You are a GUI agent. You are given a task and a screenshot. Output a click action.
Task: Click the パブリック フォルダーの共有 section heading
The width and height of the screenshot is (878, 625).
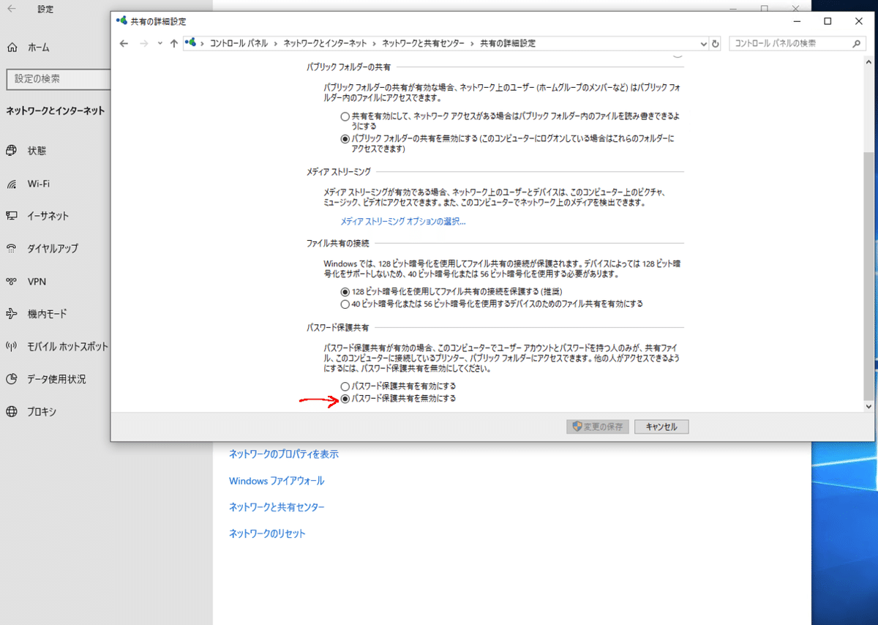click(348, 67)
